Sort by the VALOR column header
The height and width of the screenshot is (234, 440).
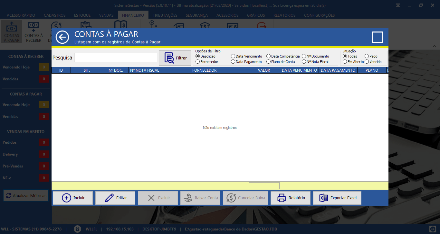click(x=264, y=70)
